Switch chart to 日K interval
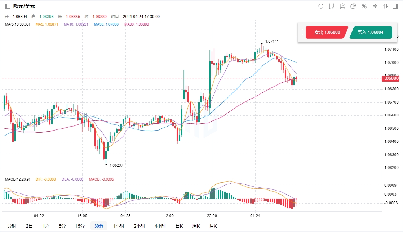This screenshot has width=403, height=233. point(179,226)
